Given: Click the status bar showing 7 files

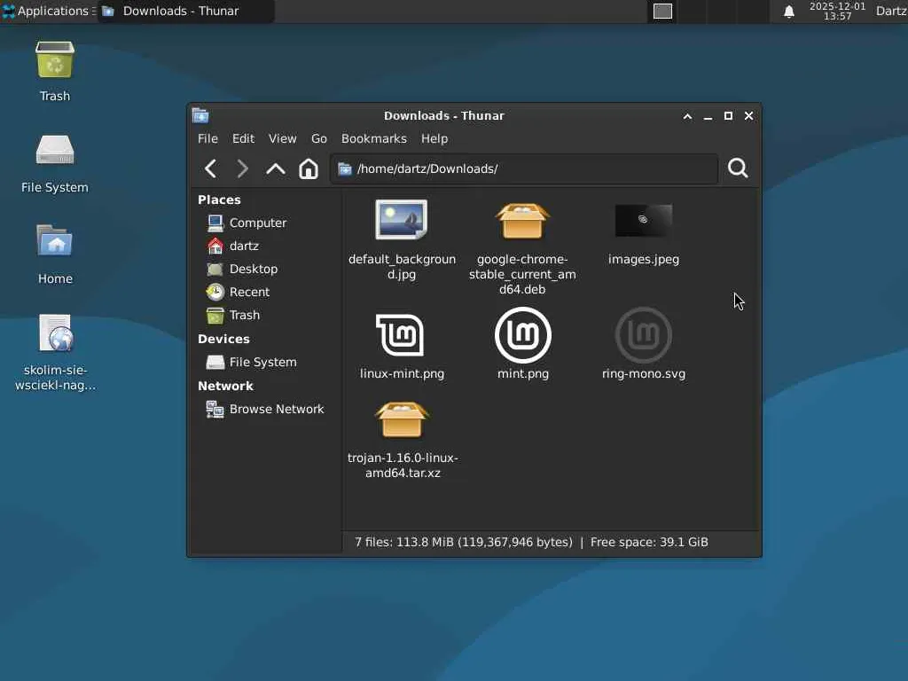Looking at the screenshot, I should [x=531, y=542].
